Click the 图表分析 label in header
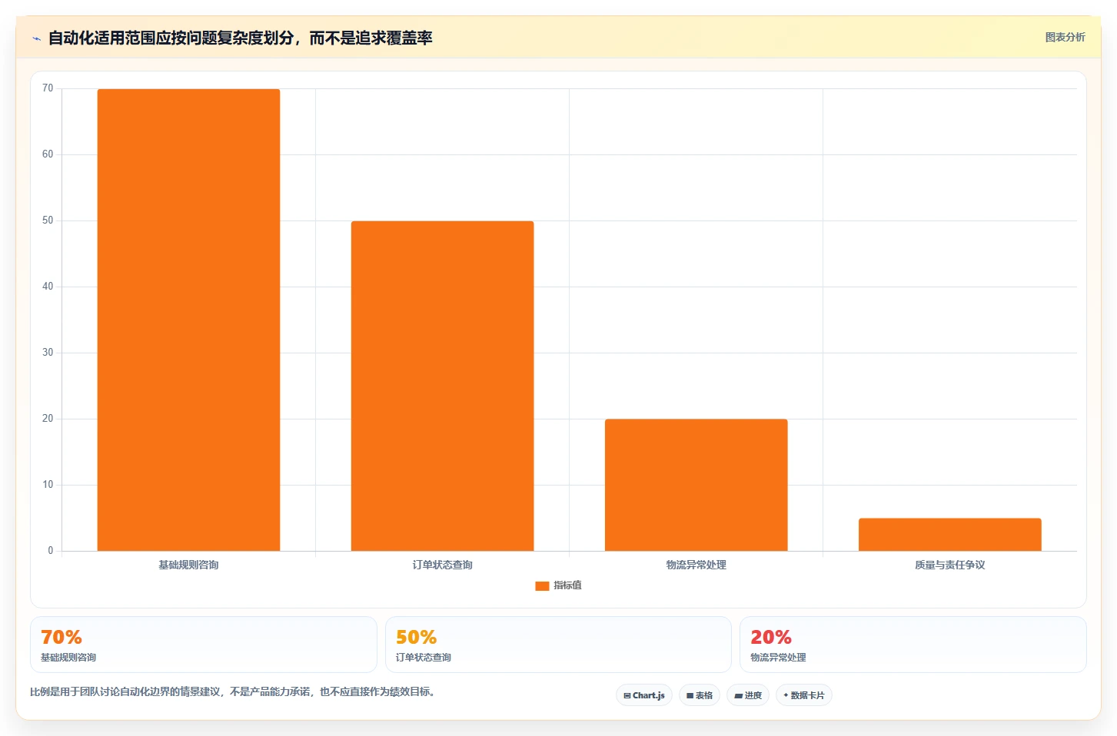Viewport: 1117px width, 736px height. 1065,37
